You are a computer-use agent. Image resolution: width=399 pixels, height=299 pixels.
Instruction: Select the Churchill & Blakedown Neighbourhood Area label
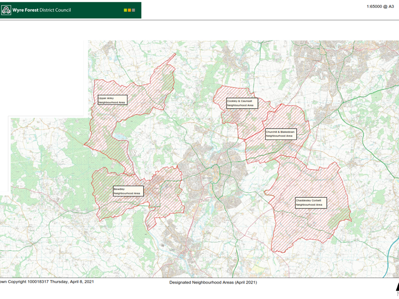(280, 134)
